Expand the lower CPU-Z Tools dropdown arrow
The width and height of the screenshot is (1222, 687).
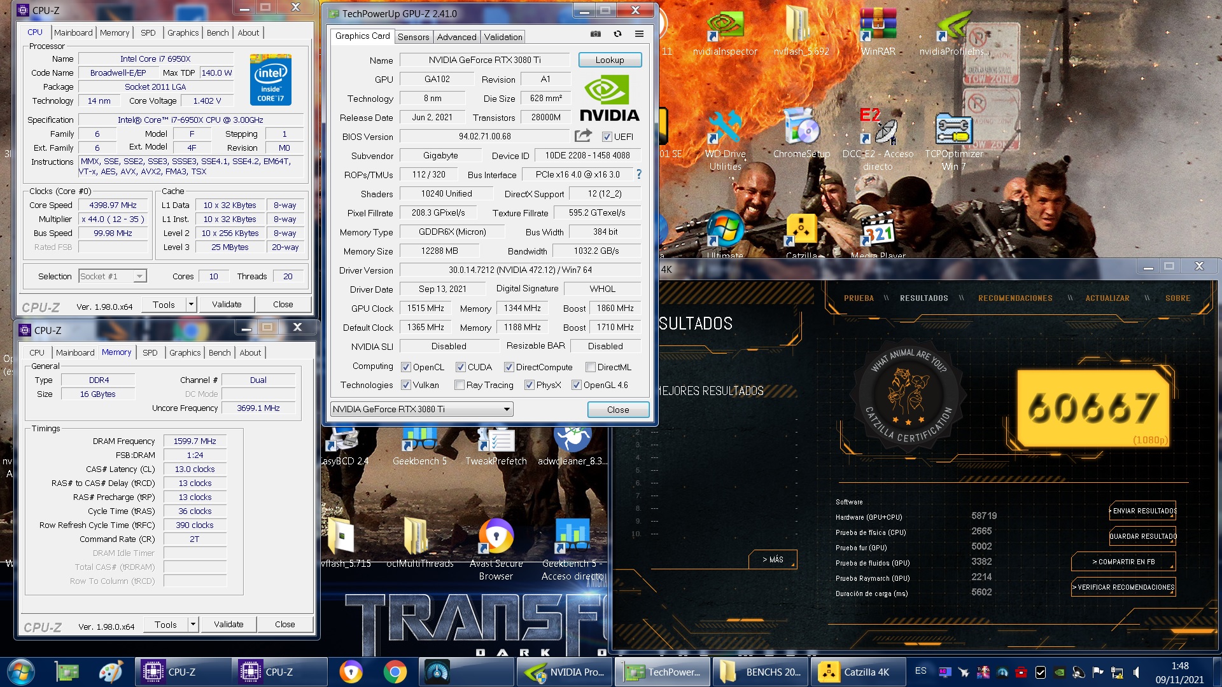coord(193,625)
